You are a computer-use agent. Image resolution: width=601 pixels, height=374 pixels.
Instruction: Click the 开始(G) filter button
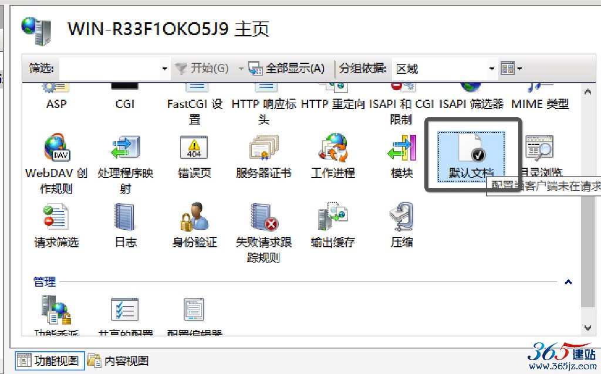[x=202, y=69]
